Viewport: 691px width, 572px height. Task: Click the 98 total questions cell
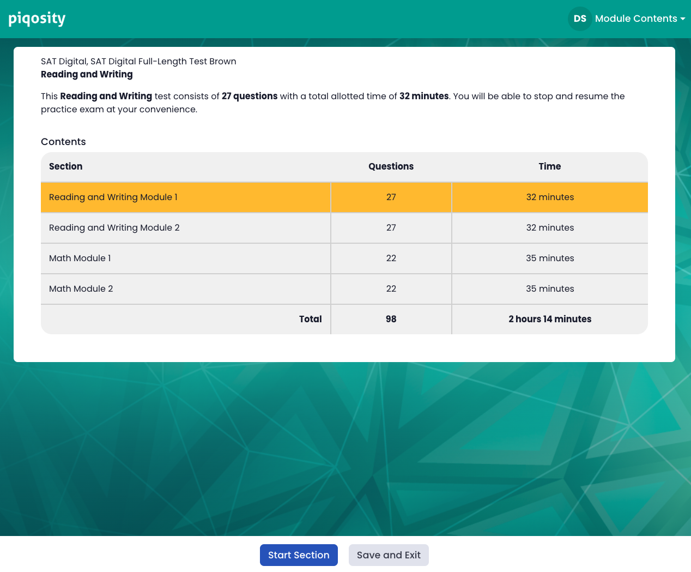tap(391, 320)
